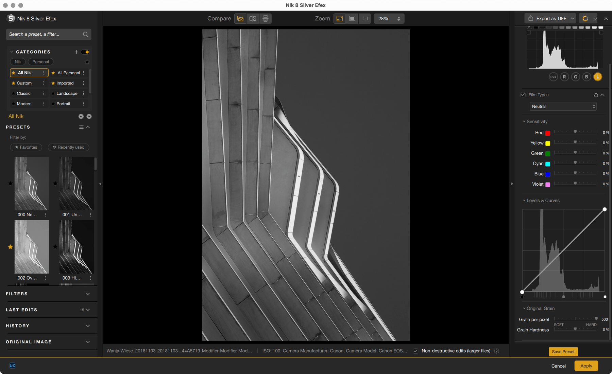
Task: Click the preset search field
Action: point(49,34)
